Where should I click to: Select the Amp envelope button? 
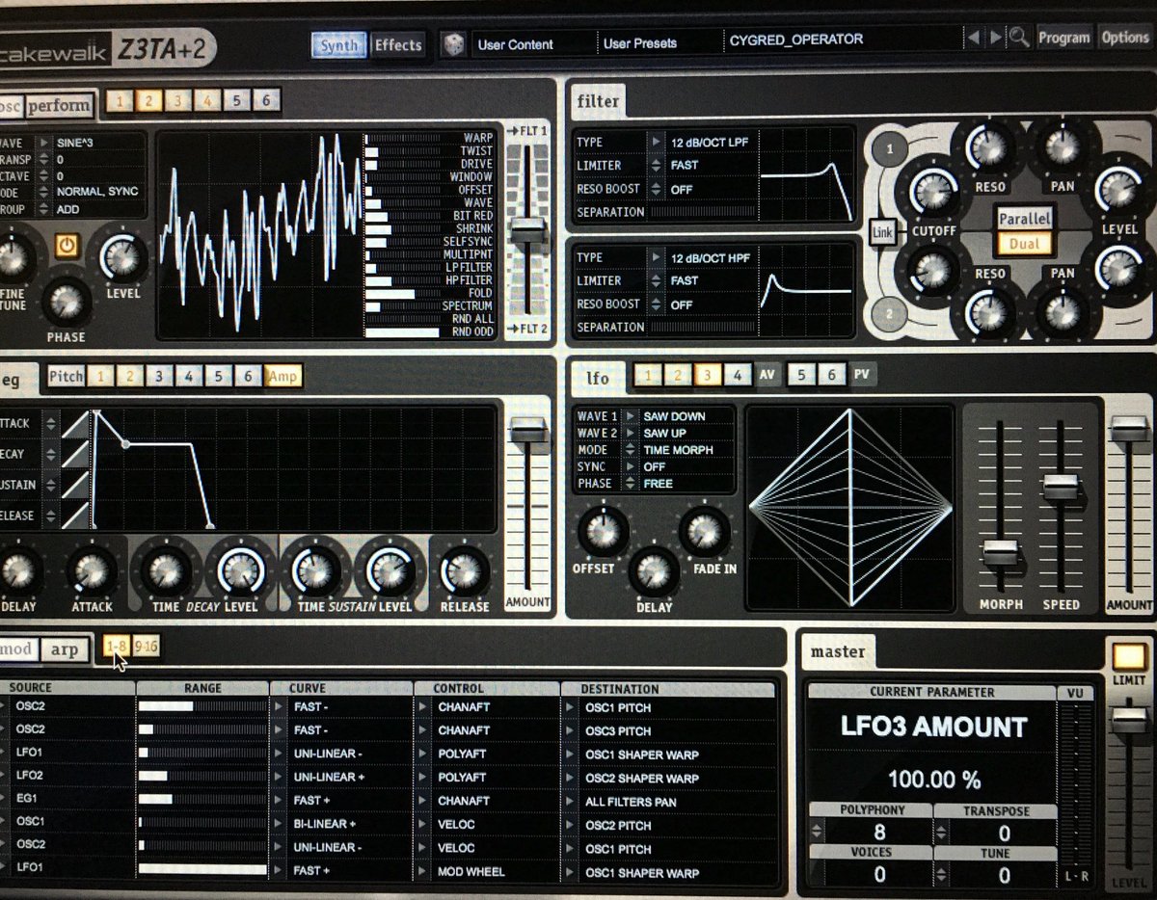click(x=283, y=377)
